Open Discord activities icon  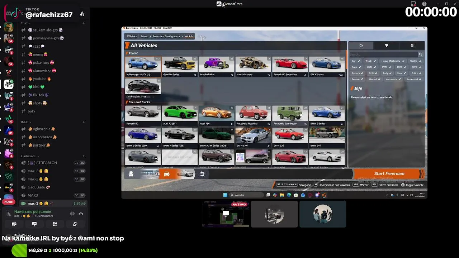55,224
